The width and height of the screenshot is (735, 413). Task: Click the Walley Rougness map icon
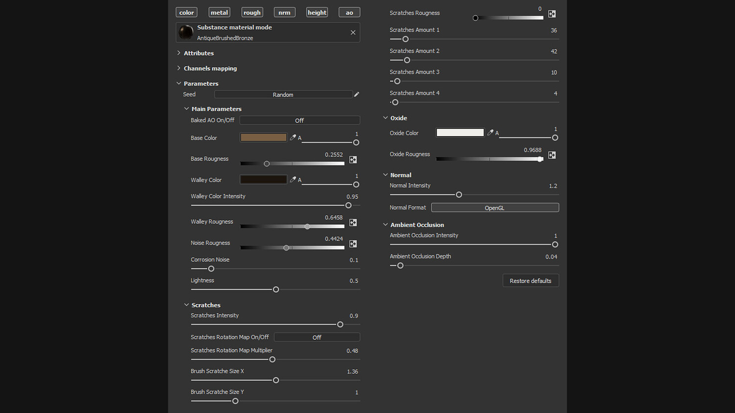[x=353, y=223]
